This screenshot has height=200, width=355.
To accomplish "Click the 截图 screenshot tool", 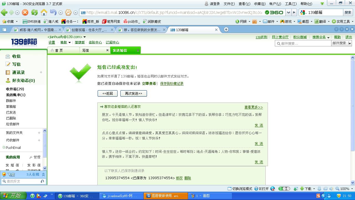I will coord(303,21).
